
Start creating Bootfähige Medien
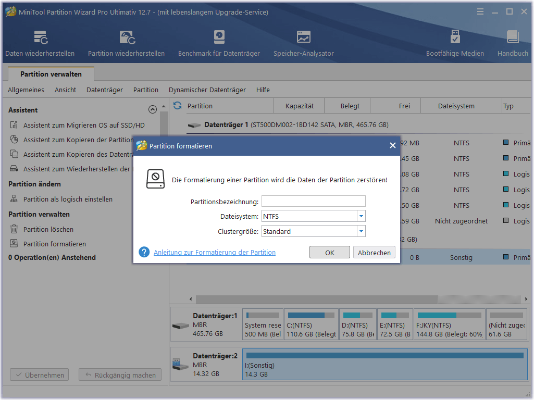(x=454, y=42)
